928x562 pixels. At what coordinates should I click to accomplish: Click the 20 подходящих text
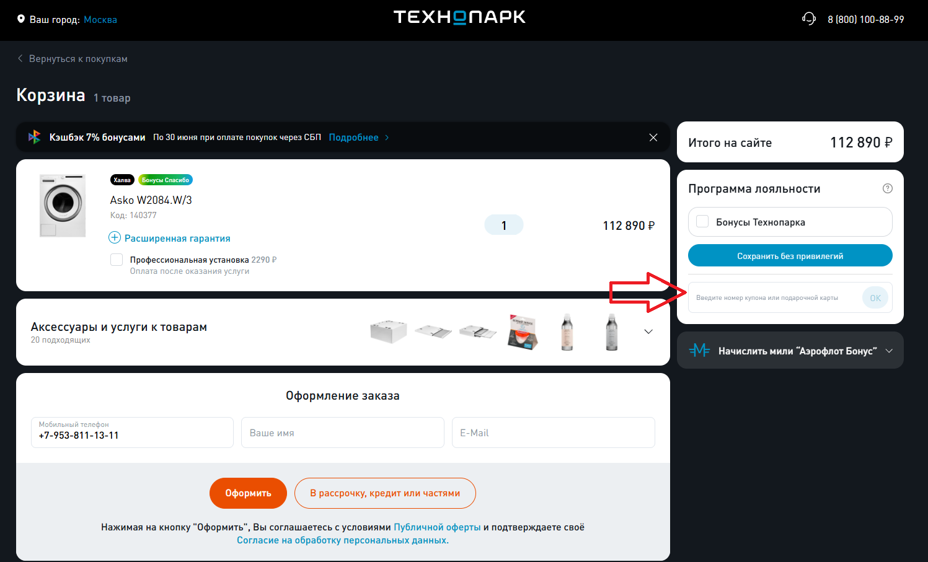coord(60,340)
